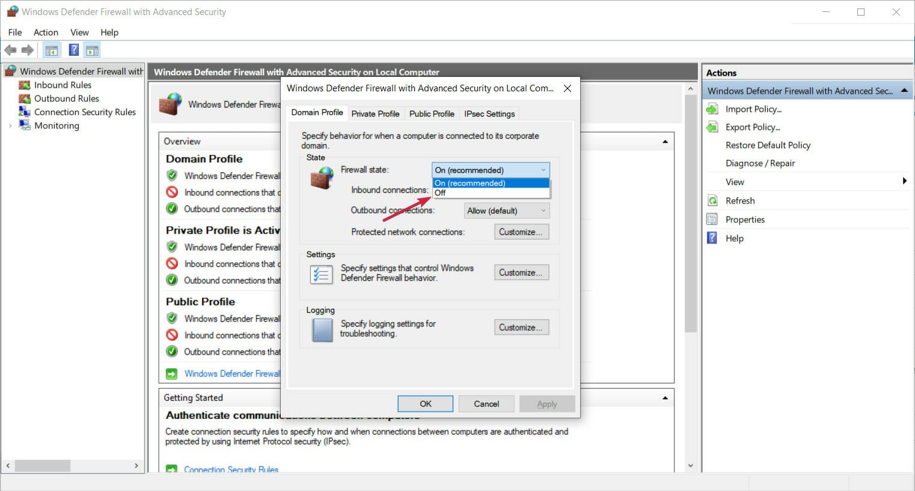Screen dimensions: 915x491
Task: Click the firewall icon in Overview header
Action: [x=170, y=104]
